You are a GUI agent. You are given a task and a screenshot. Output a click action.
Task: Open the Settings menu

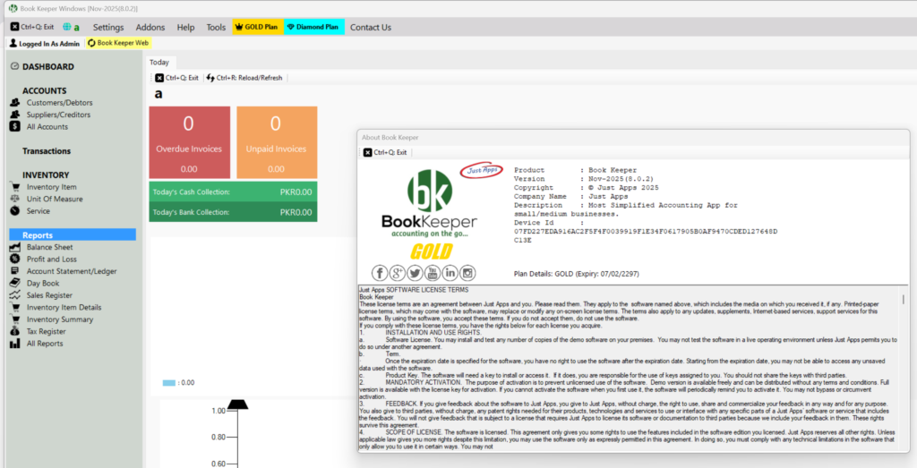pyautogui.click(x=108, y=27)
